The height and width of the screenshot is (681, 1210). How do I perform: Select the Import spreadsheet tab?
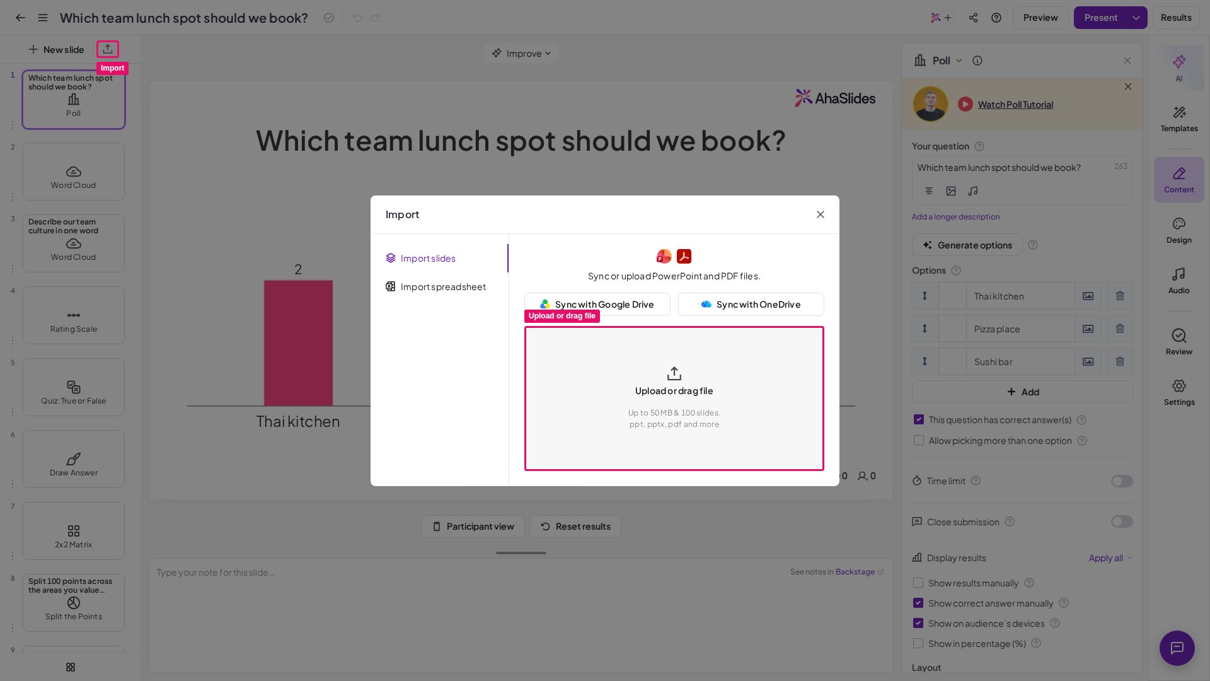point(439,287)
